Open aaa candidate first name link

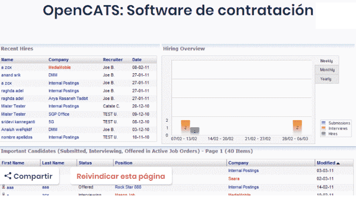click(10, 188)
